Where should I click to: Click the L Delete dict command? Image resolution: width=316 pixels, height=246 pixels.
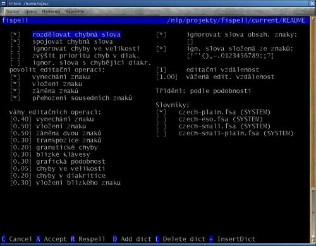pyautogui.click(x=180, y=239)
